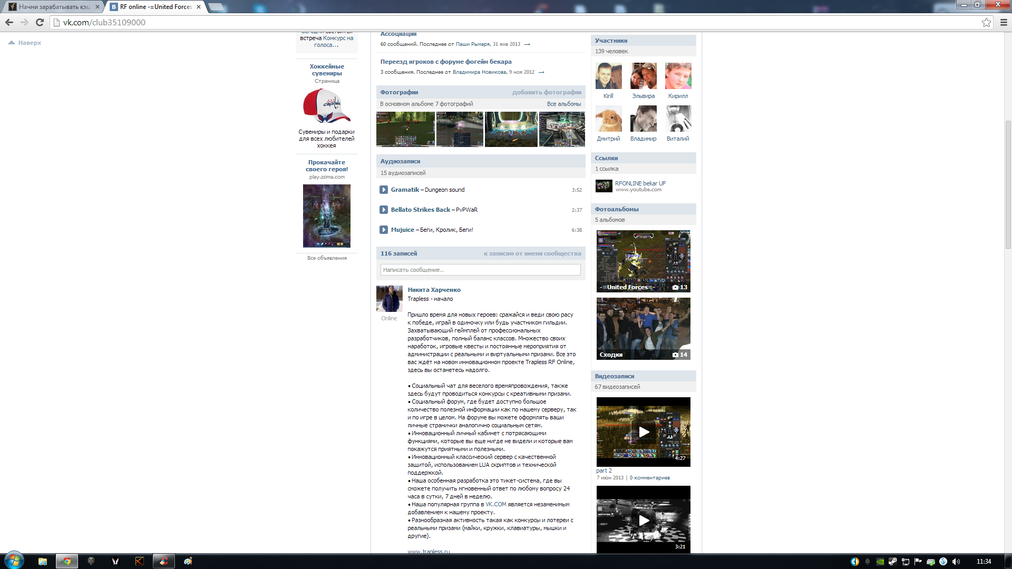The image size is (1012, 569).
Task: Open Владимира Новикова last message link
Action: point(479,72)
